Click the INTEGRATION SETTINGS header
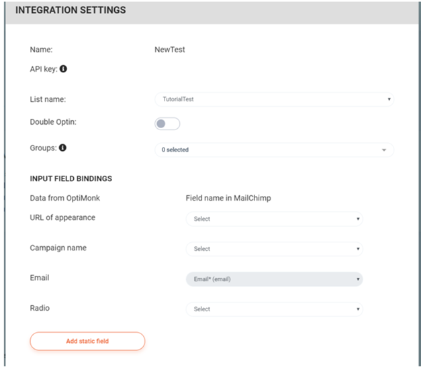 (x=71, y=10)
